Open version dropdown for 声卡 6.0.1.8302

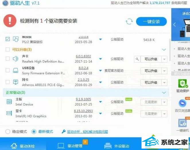pos(100,59)
